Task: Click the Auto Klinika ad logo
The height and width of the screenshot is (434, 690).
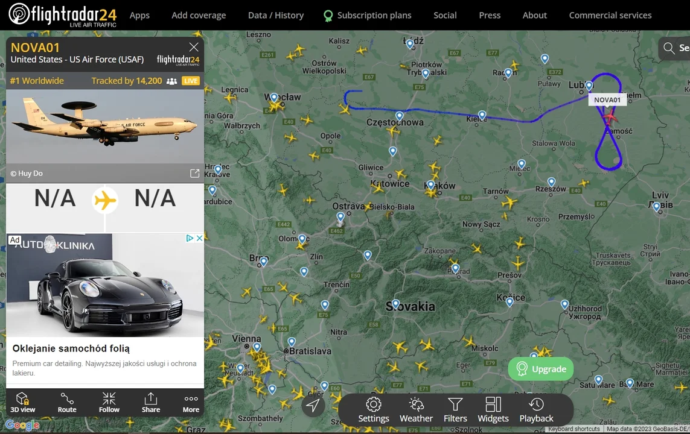Action: (x=55, y=245)
